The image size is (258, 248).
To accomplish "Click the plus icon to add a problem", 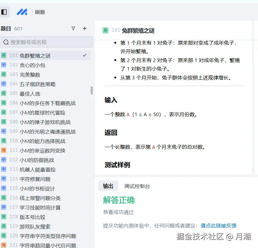I will coord(85,28).
